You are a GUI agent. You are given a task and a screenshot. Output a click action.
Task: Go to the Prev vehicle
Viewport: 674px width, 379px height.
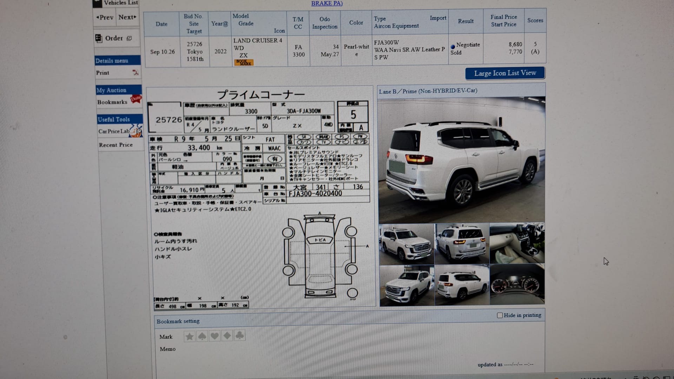[105, 17]
